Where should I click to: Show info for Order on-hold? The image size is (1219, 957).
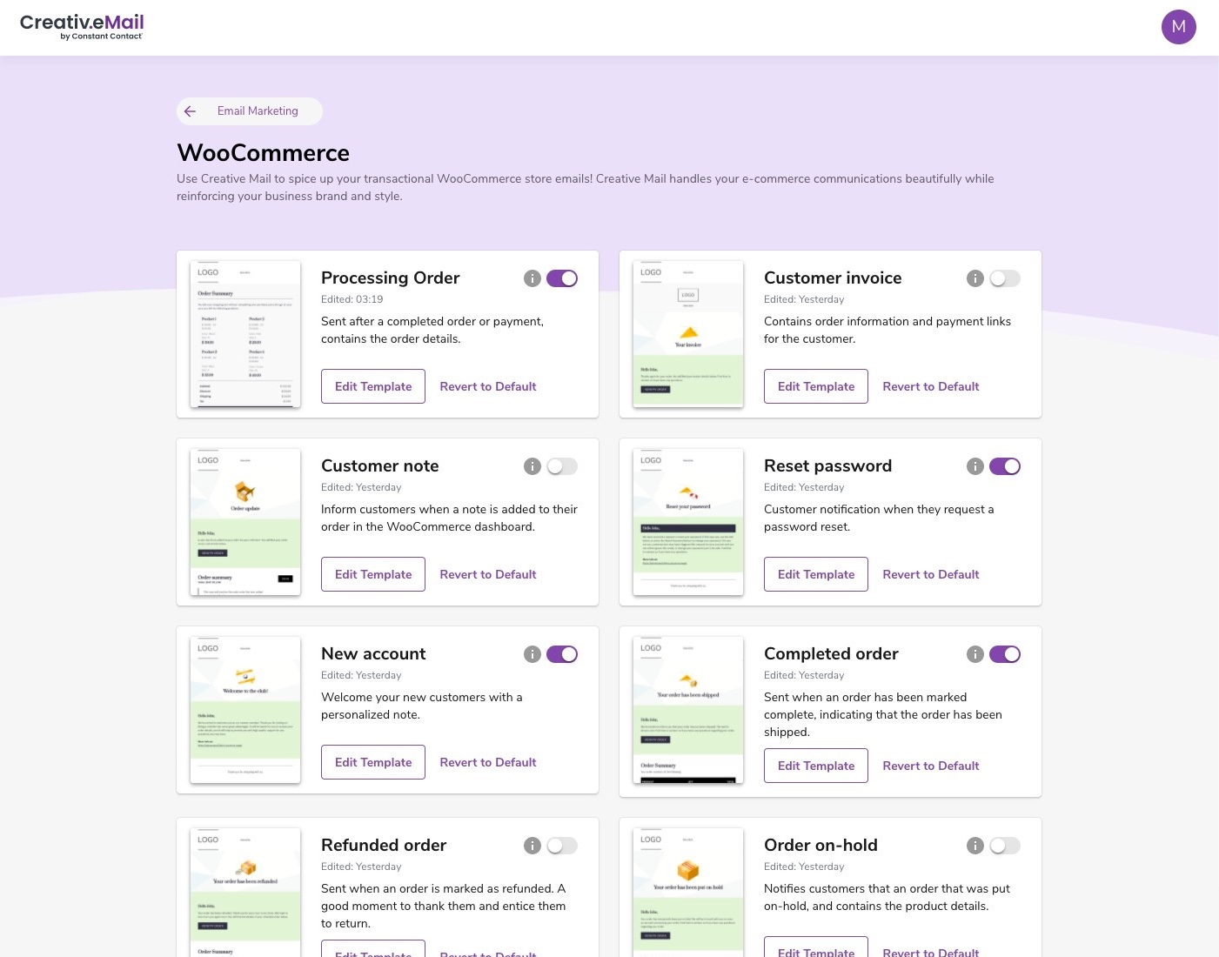click(975, 846)
